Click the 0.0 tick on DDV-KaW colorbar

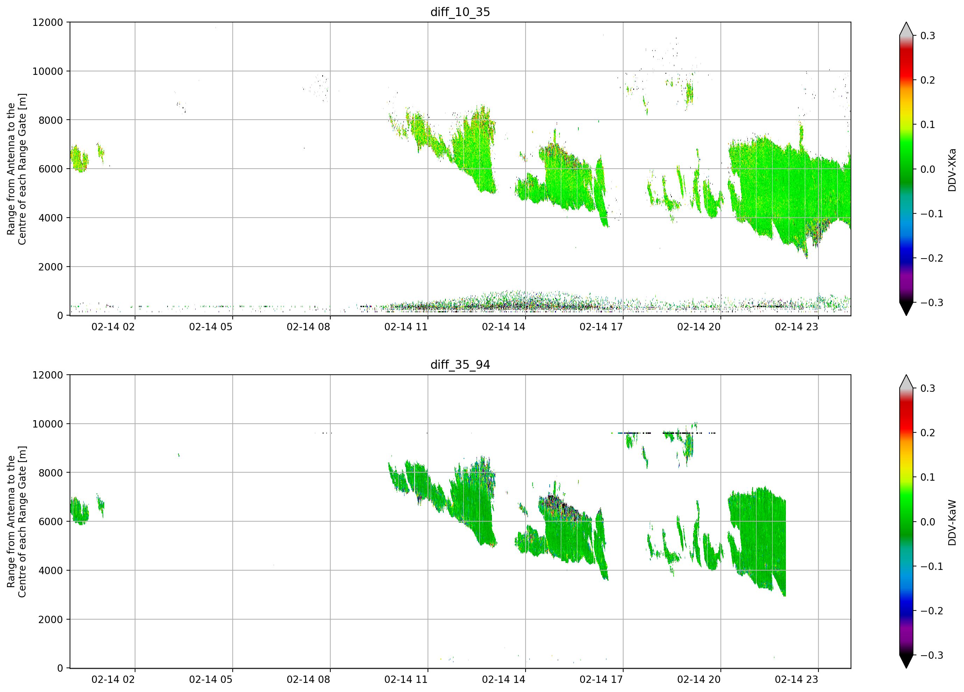tap(928, 522)
